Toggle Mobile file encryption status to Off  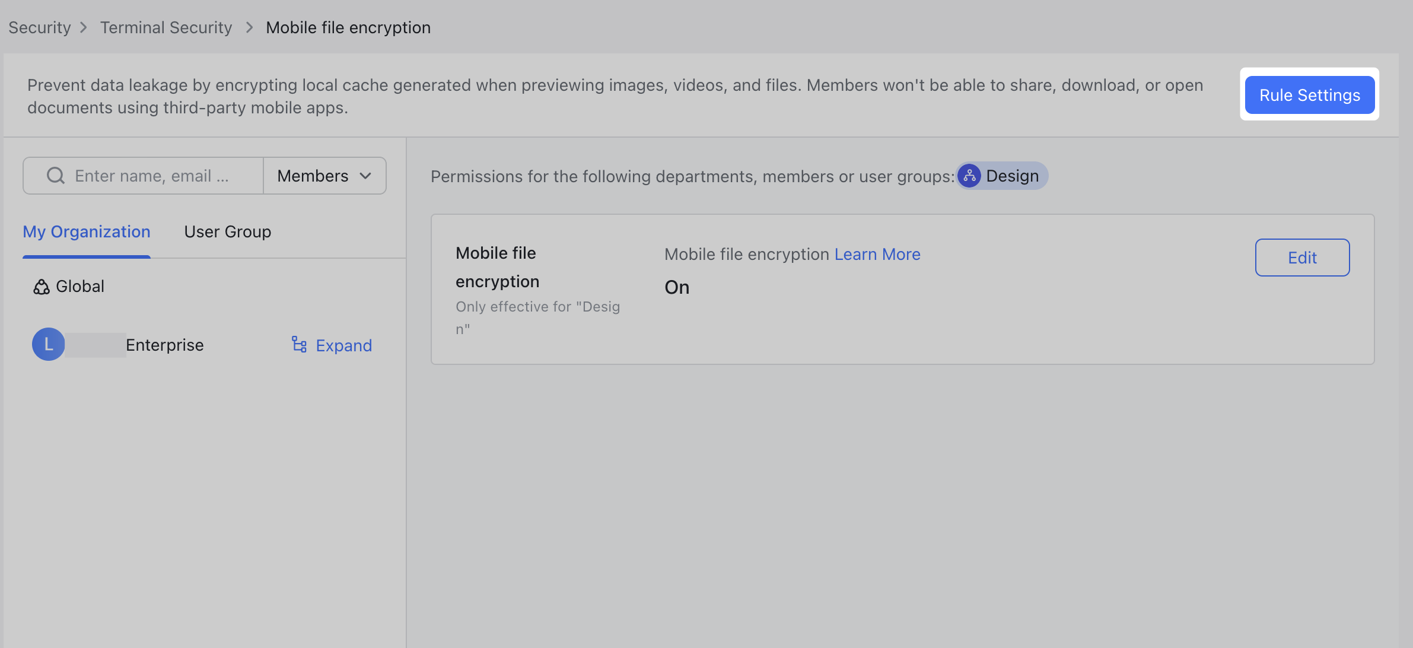(677, 287)
